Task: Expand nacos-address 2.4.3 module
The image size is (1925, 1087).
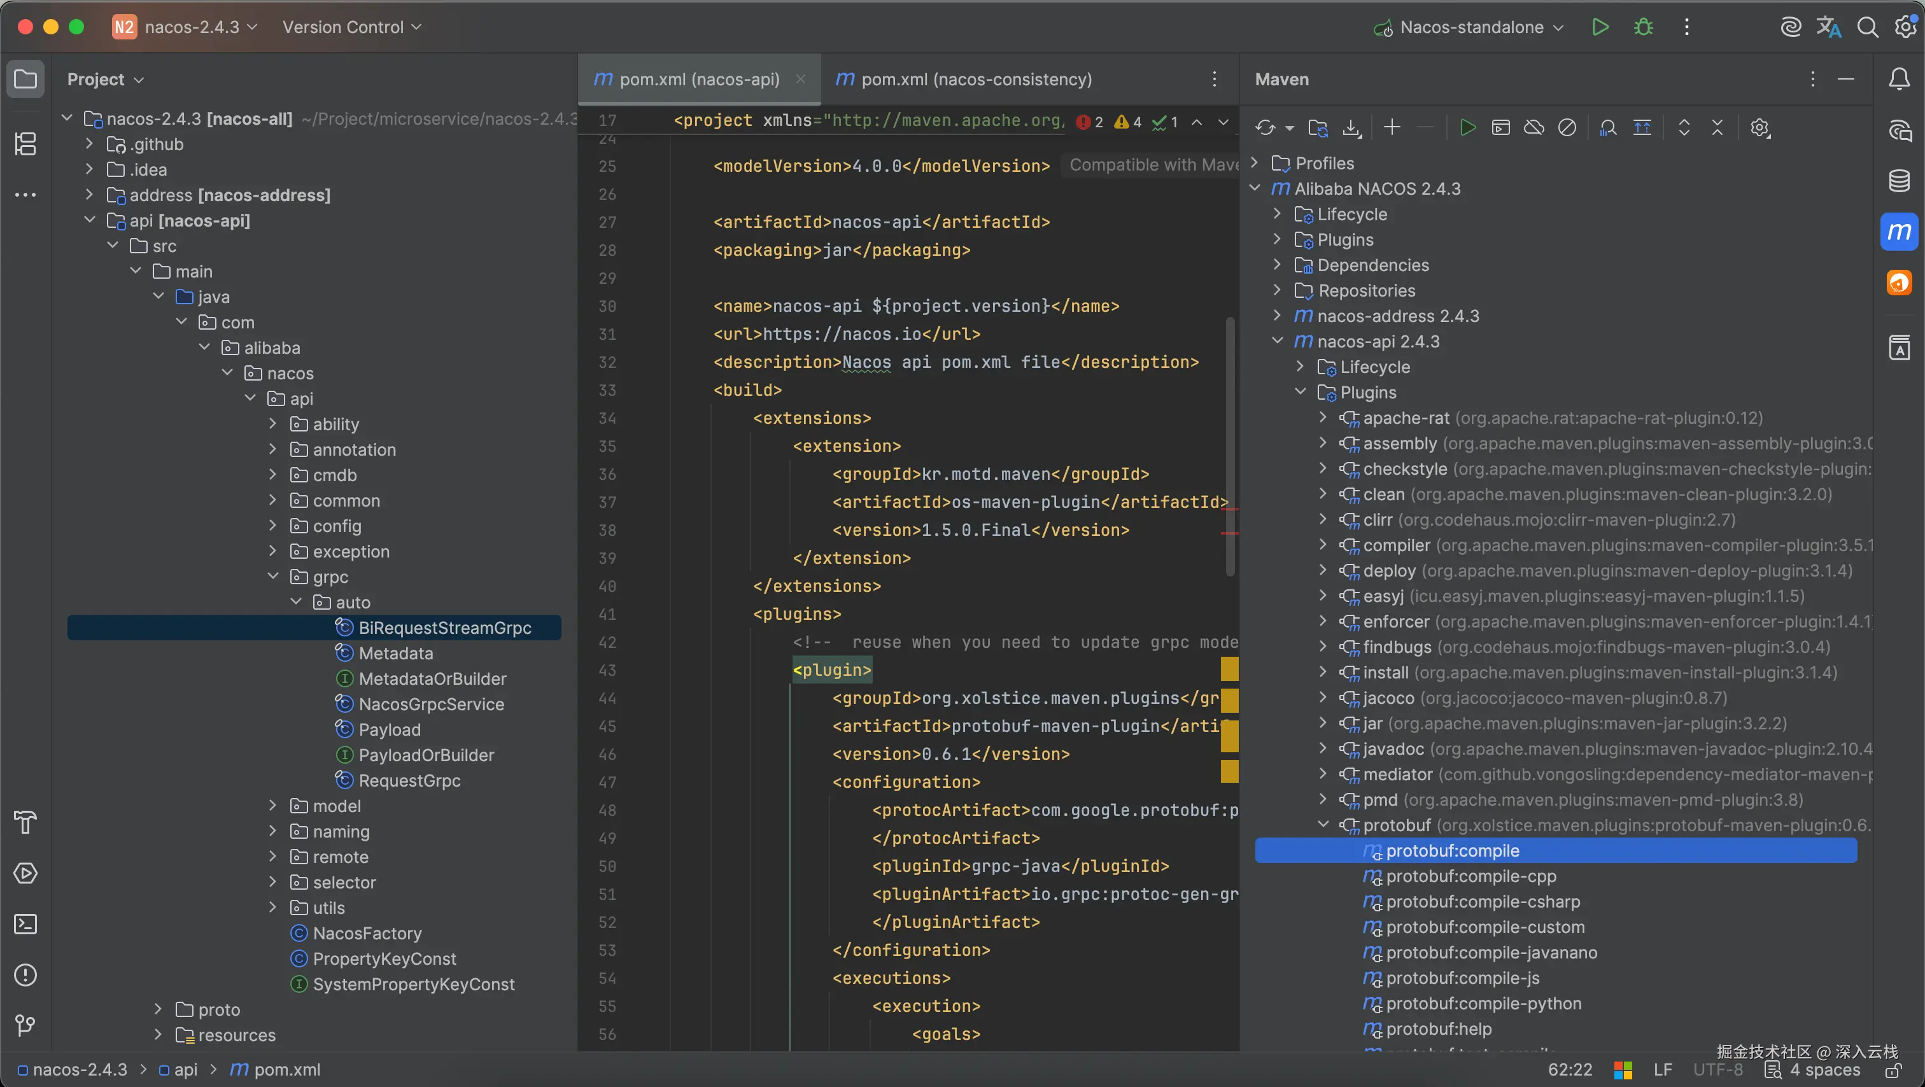Action: point(1278,315)
